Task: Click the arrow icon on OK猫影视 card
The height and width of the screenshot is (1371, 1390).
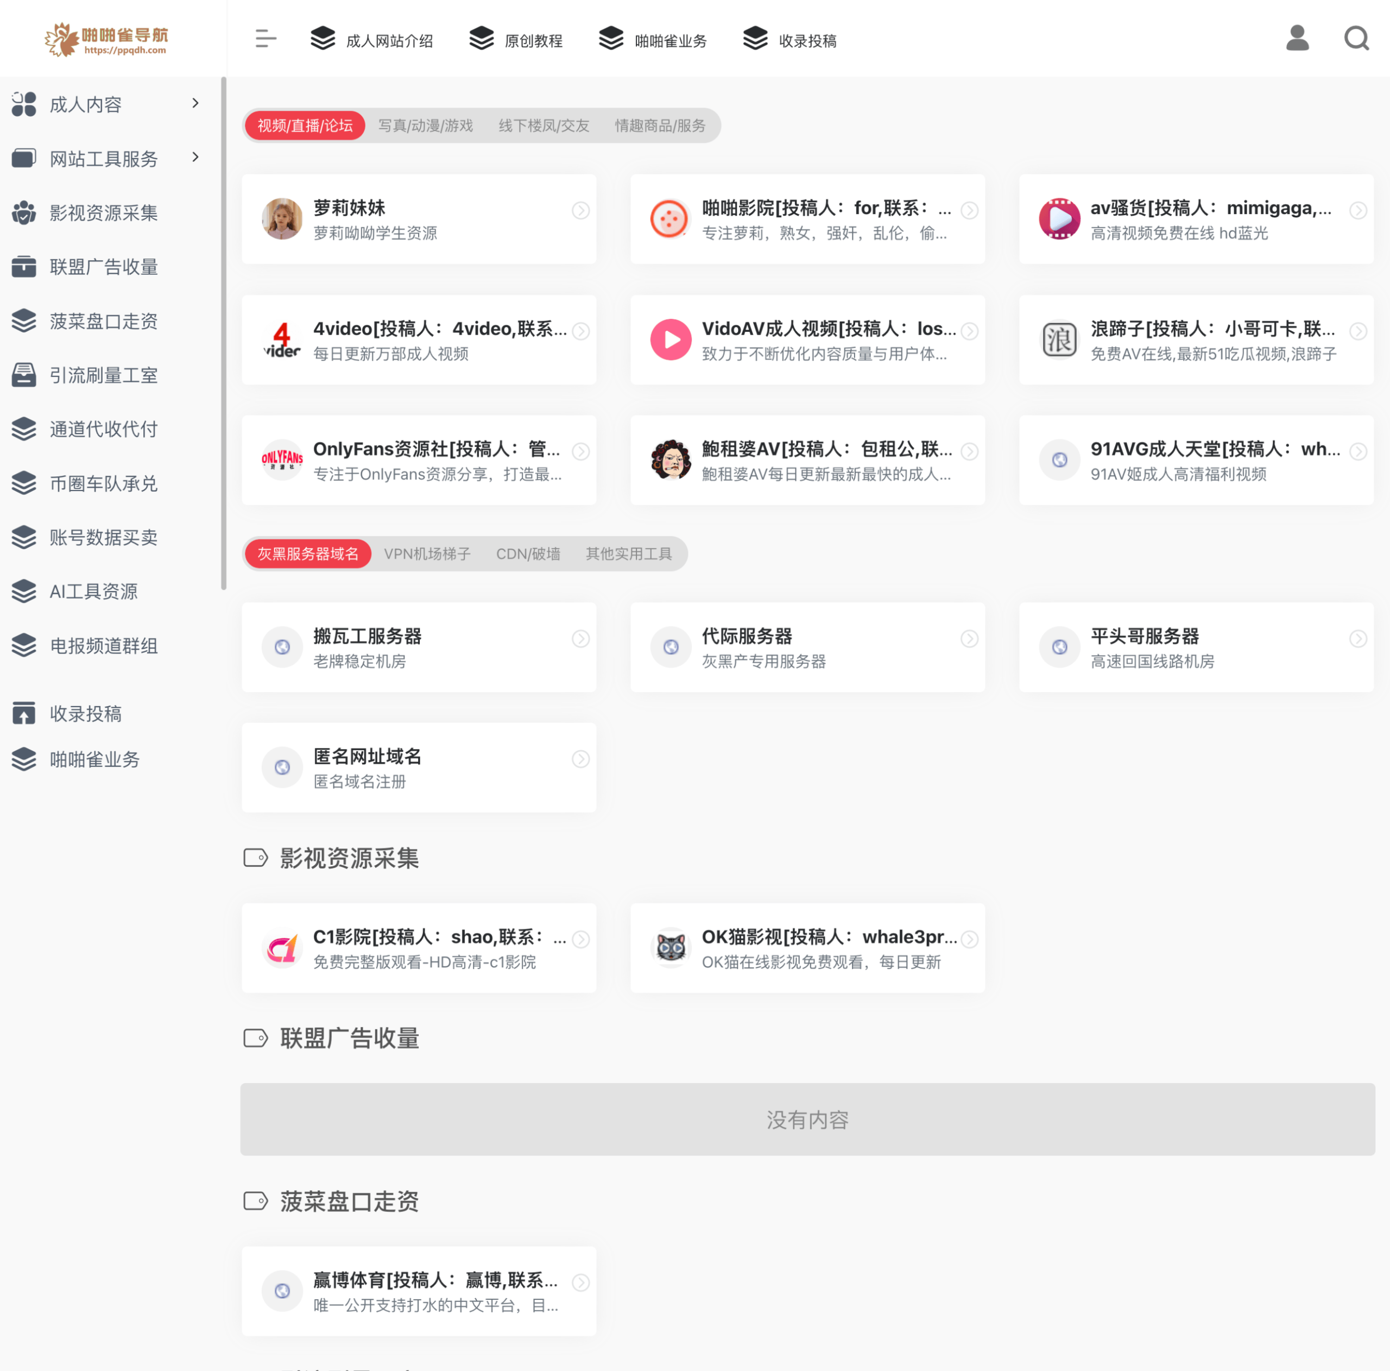Action: [x=969, y=939]
